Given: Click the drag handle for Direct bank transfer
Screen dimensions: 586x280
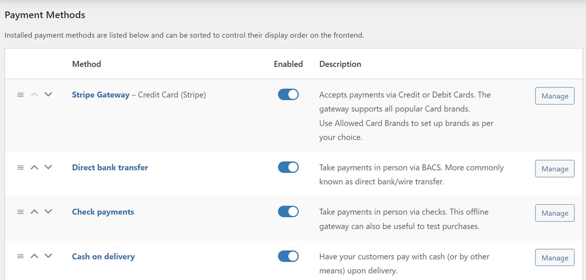Looking at the screenshot, I should pyautogui.click(x=20, y=167).
